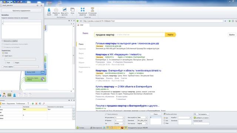Open the lomonosov-dom.rf apartments ad link
The height and width of the screenshot is (133, 237).
point(127,44)
